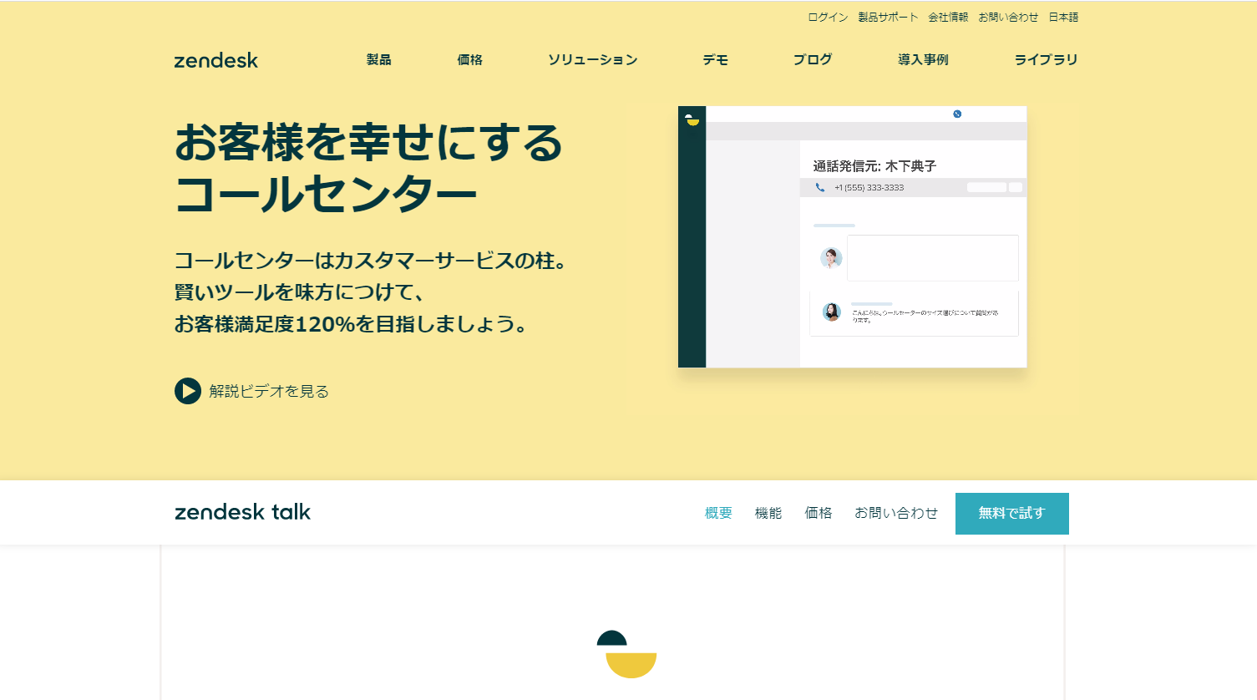
Task: Open 会社情報 link
Action: pos(948,17)
